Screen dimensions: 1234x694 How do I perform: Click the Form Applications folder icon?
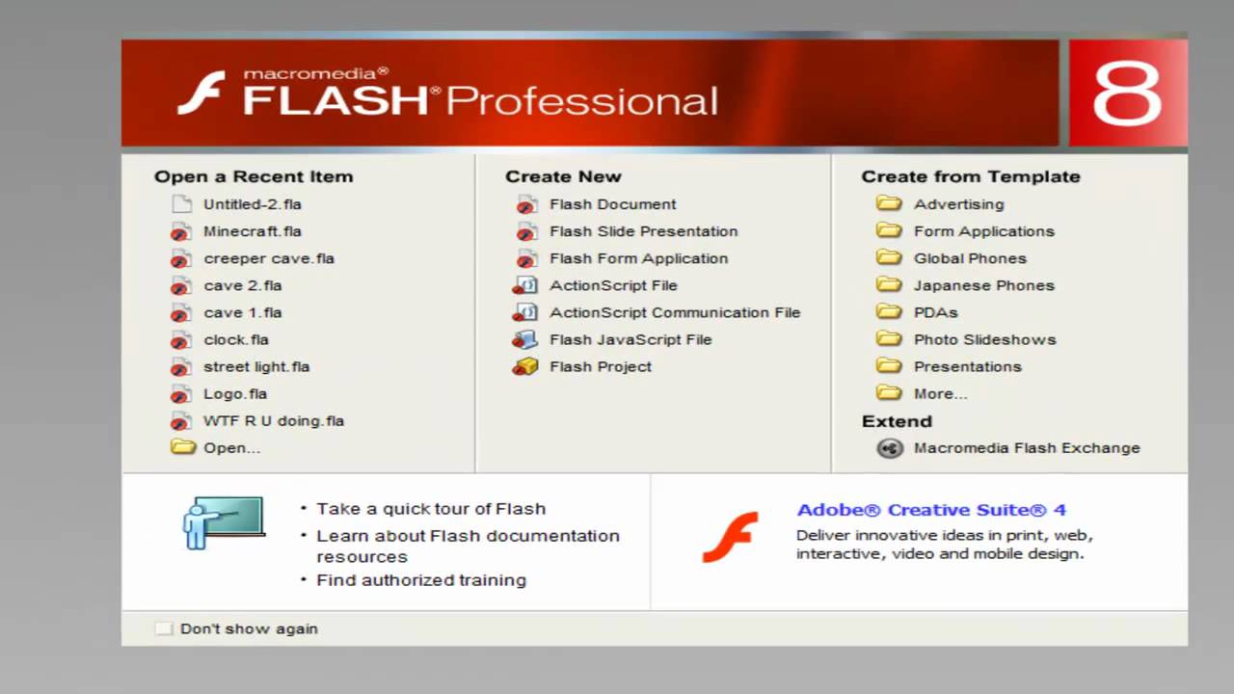pyautogui.click(x=889, y=230)
